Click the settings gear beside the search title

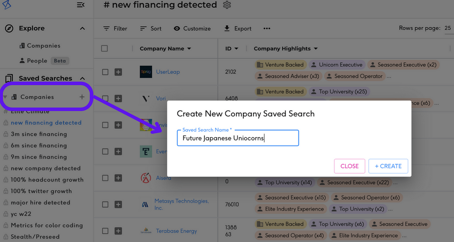(x=227, y=5)
